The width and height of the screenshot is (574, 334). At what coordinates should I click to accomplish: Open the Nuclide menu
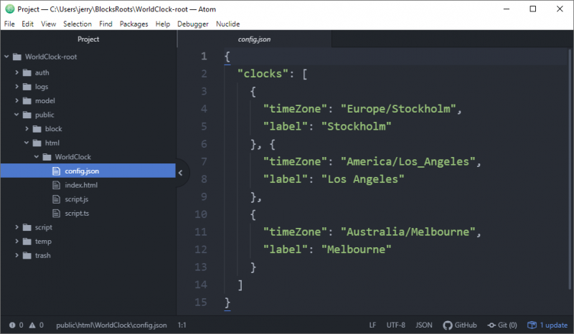tap(227, 24)
